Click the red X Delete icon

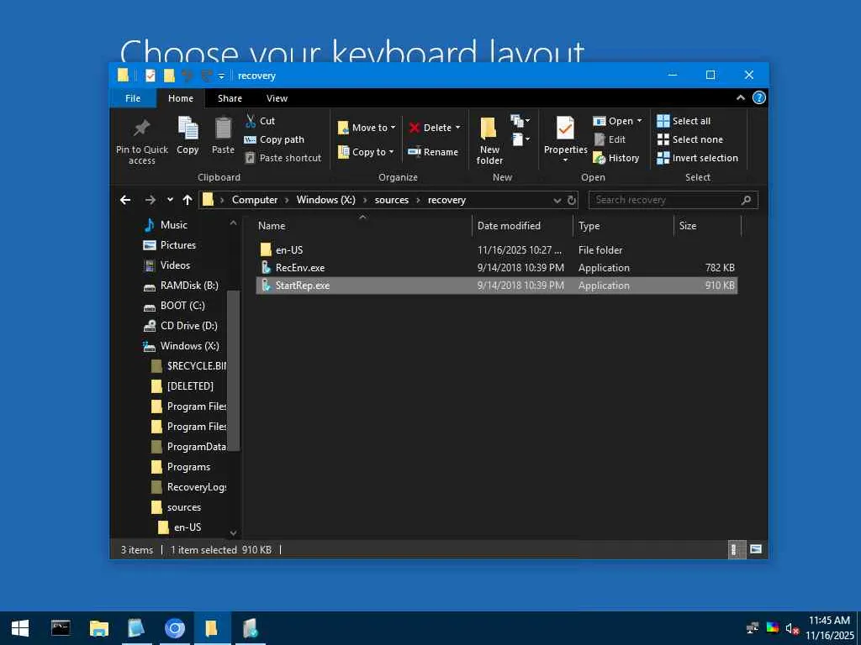[x=415, y=128]
